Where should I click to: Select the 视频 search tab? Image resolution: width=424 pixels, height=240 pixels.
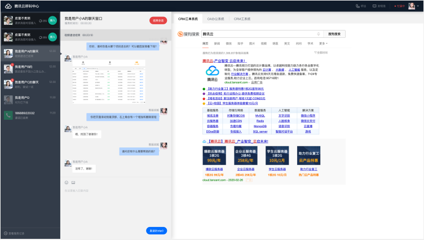coord(264,43)
